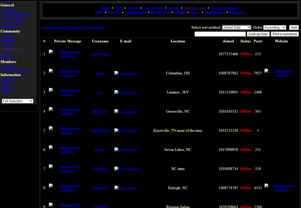This screenshot has width=301, height=208.
Task: Open Classifieds in sidebar
Action: tap(10, 79)
